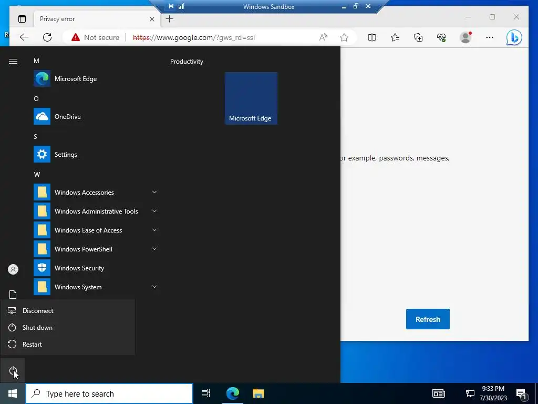Open Collections in Edge toolbar

coord(418,37)
